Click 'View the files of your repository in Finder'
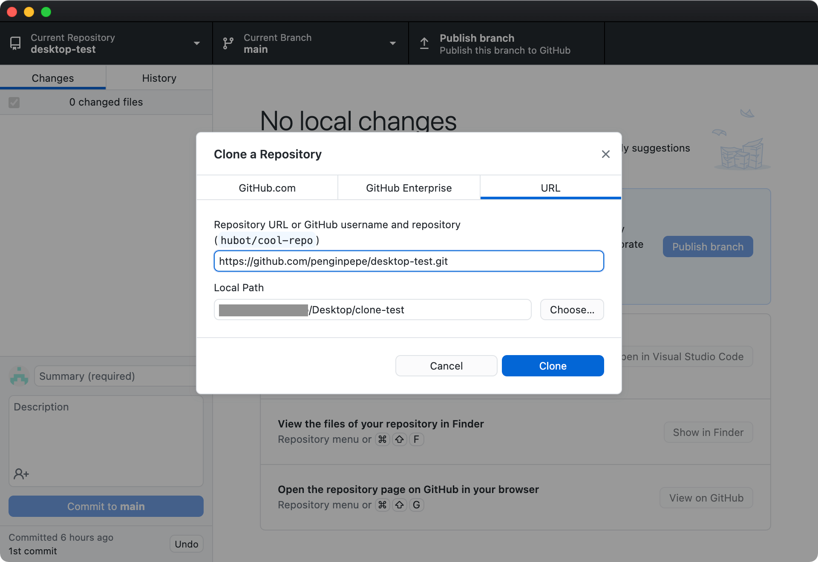The width and height of the screenshot is (818, 562). tap(381, 424)
